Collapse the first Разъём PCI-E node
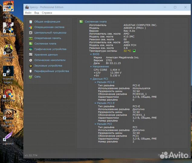Screen dimensions: 192x163 pos(95,82)
